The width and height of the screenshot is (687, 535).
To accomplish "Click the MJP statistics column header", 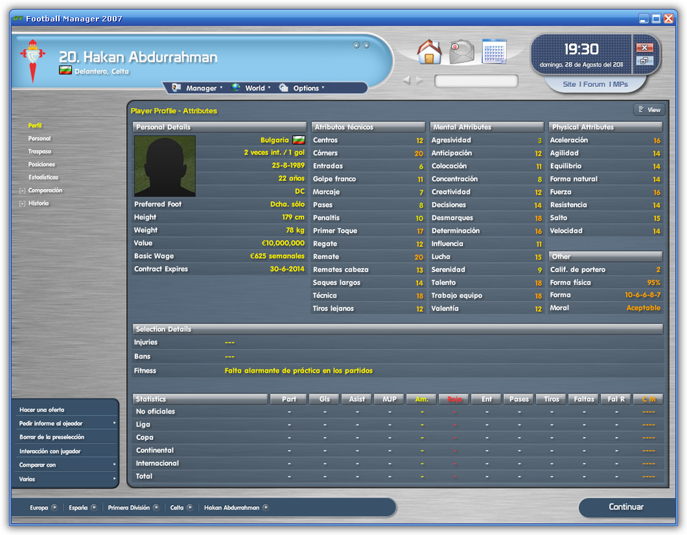I will coord(389,400).
